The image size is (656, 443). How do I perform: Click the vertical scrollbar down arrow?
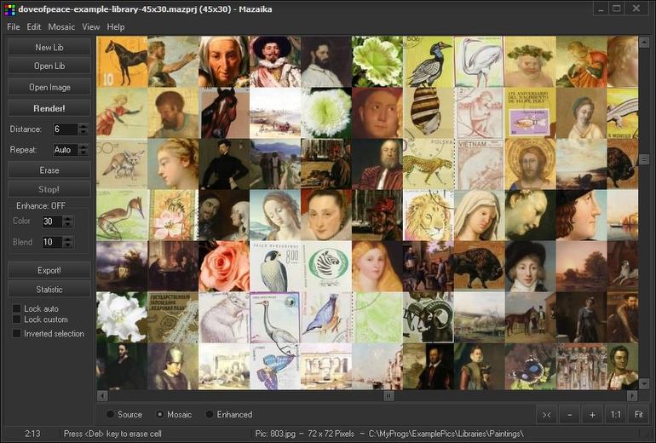point(644,383)
